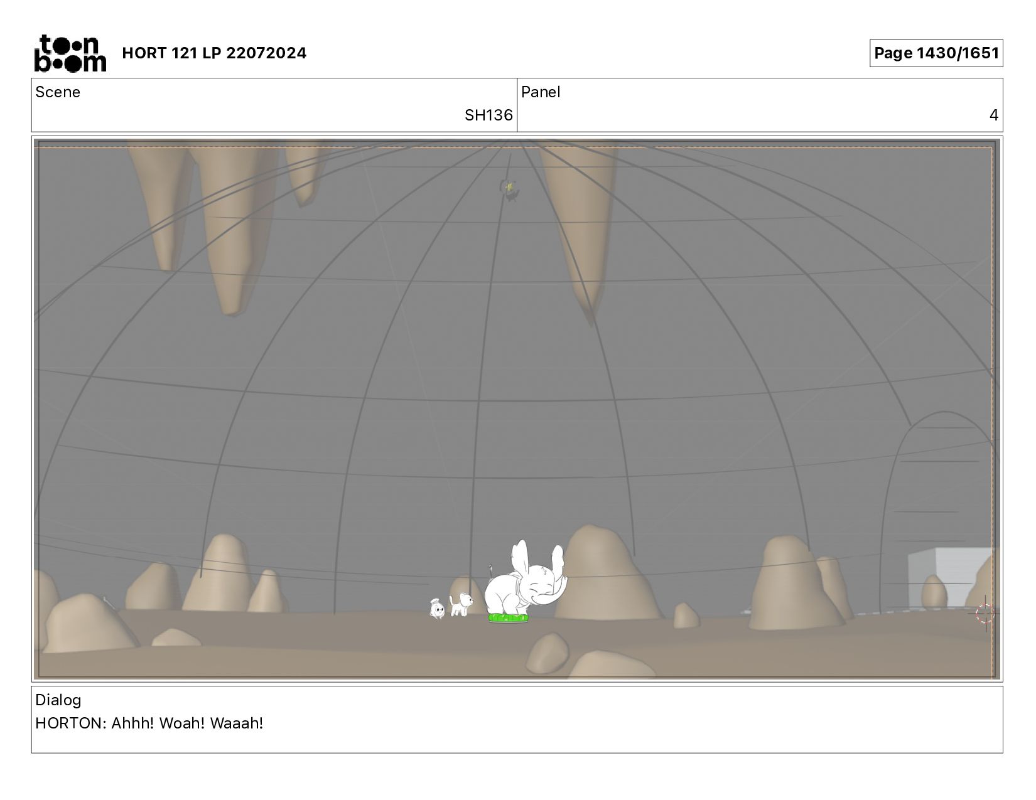Click the small character hanging at the dome top
Image resolution: width=1036 pixels, height=800 pixels.
[x=509, y=189]
